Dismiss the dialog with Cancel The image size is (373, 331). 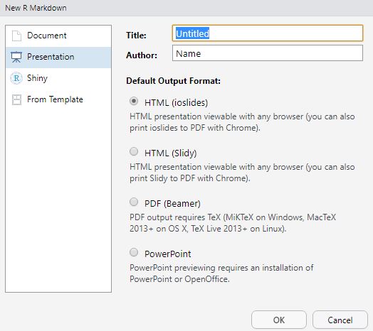340,320
